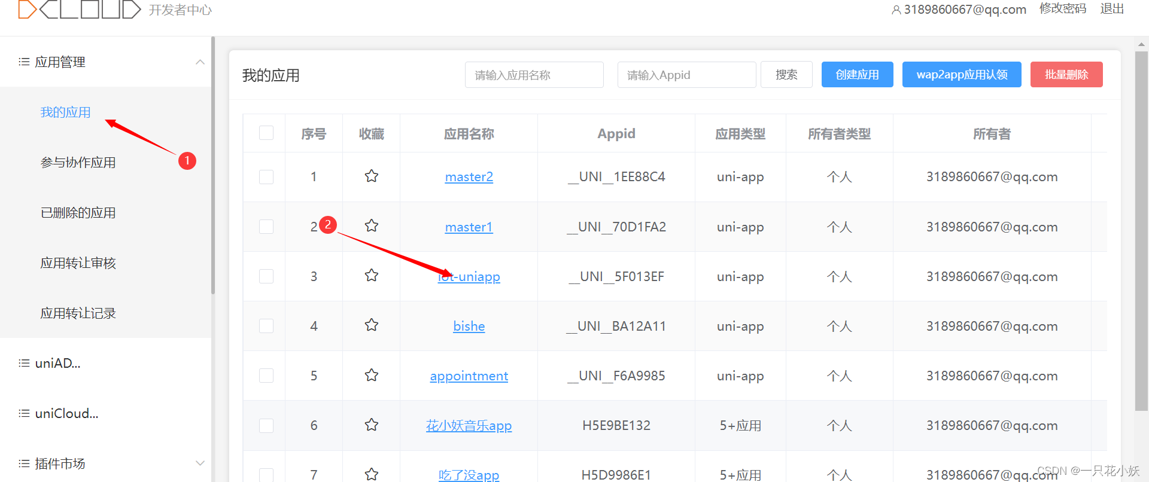Open 应用转让记录 sidebar item
Image resolution: width=1149 pixels, height=482 pixels.
78,313
